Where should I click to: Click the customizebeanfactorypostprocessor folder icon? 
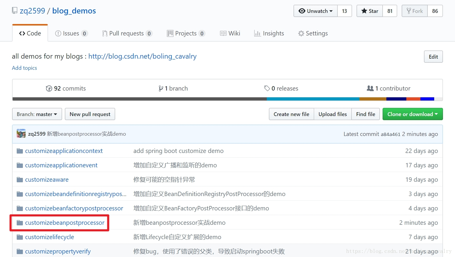(20, 208)
